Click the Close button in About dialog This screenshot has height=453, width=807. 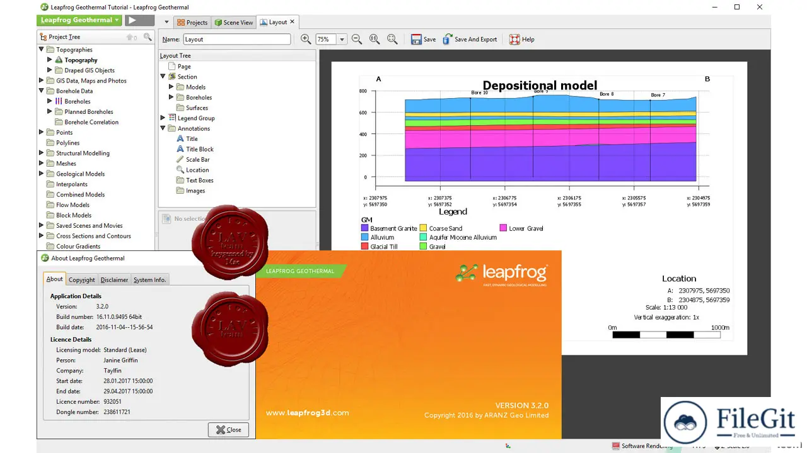(228, 430)
